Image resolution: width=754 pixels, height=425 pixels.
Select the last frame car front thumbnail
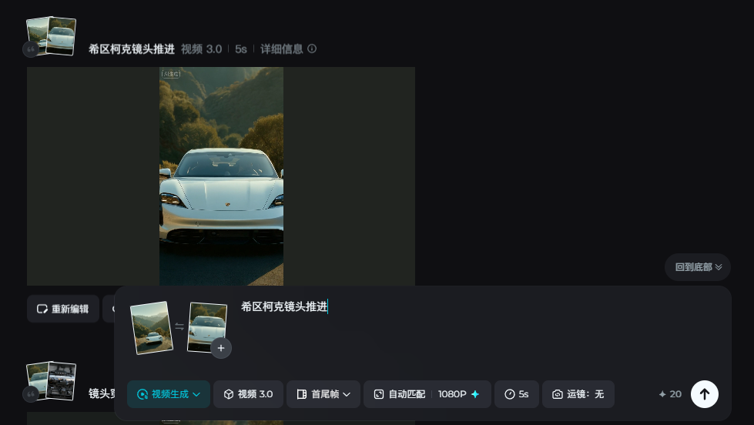[x=207, y=323]
